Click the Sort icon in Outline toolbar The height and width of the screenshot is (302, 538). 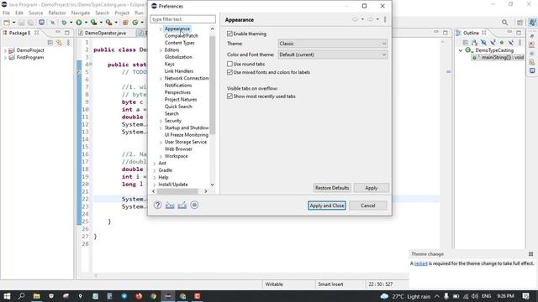click(474, 43)
